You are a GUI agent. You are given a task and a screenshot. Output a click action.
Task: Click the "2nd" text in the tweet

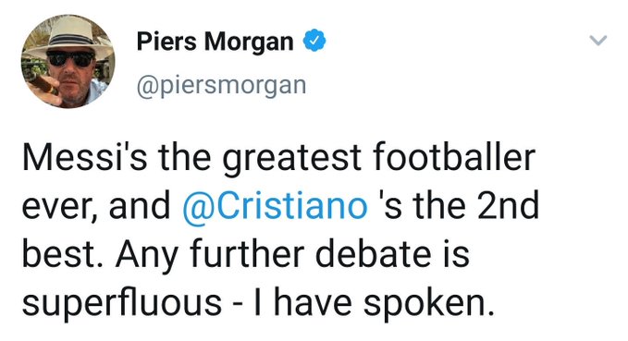(x=508, y=206)
